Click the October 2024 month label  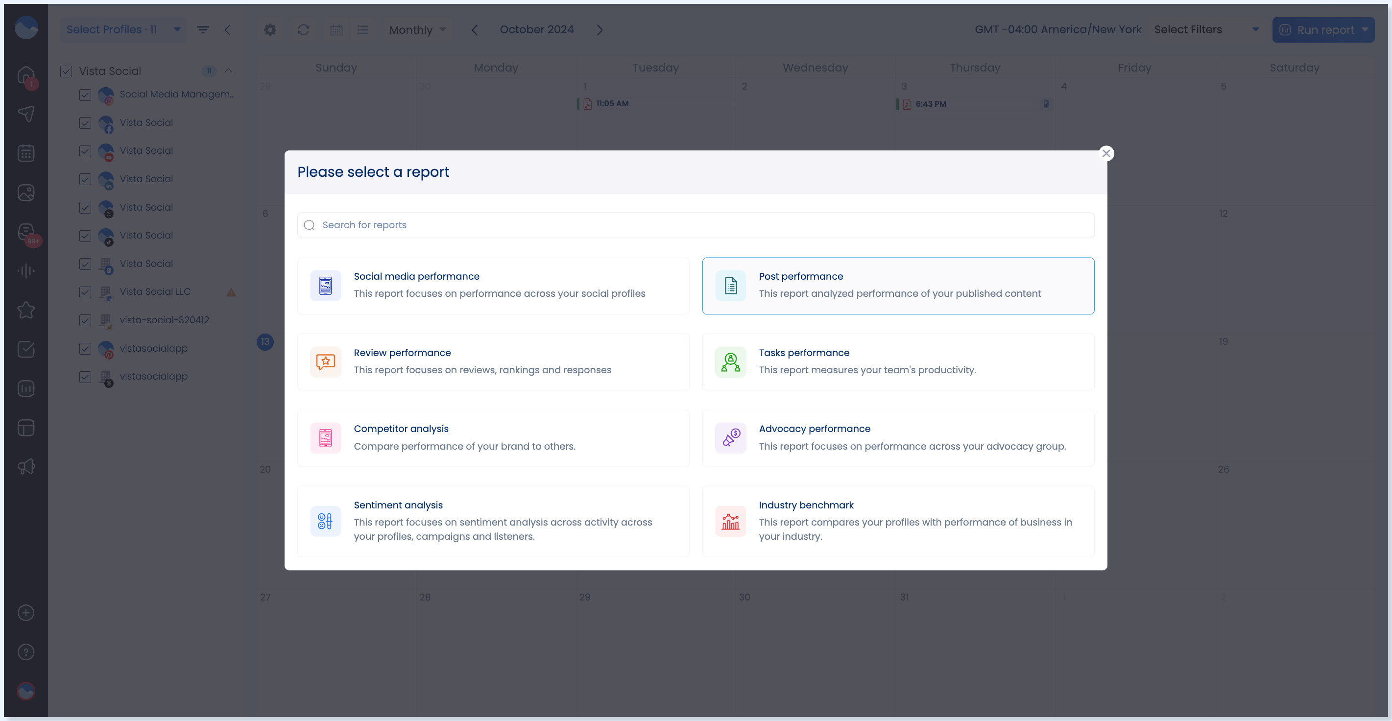pos(537,30)
